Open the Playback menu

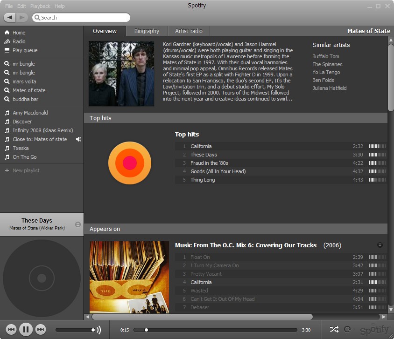pos(40,6)
